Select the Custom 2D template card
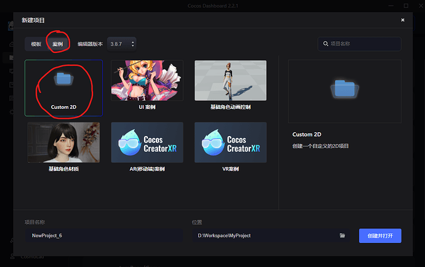Screen dimensions: 425x267 [x=63, y=88]
